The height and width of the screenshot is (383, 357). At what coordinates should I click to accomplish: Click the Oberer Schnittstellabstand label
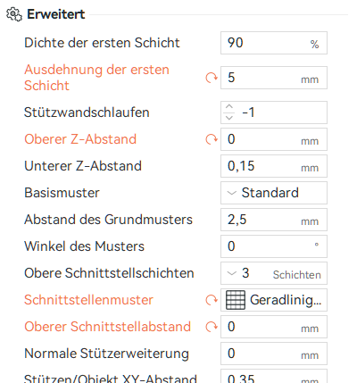pos(107,327)
